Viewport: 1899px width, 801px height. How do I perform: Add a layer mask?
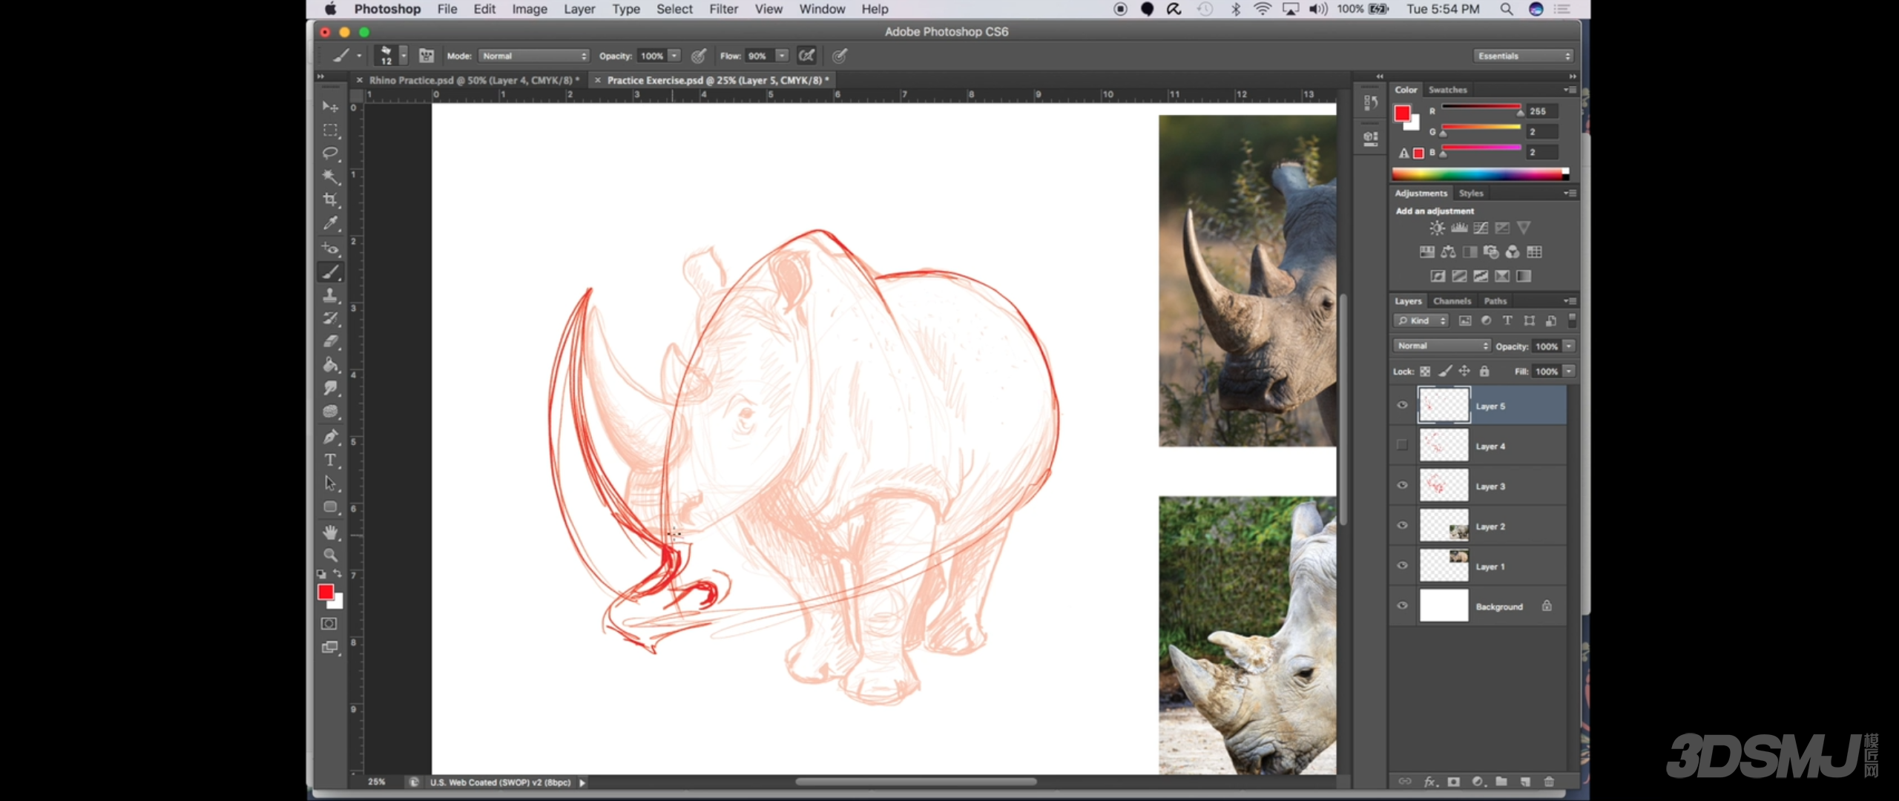tap(1454, 782)
